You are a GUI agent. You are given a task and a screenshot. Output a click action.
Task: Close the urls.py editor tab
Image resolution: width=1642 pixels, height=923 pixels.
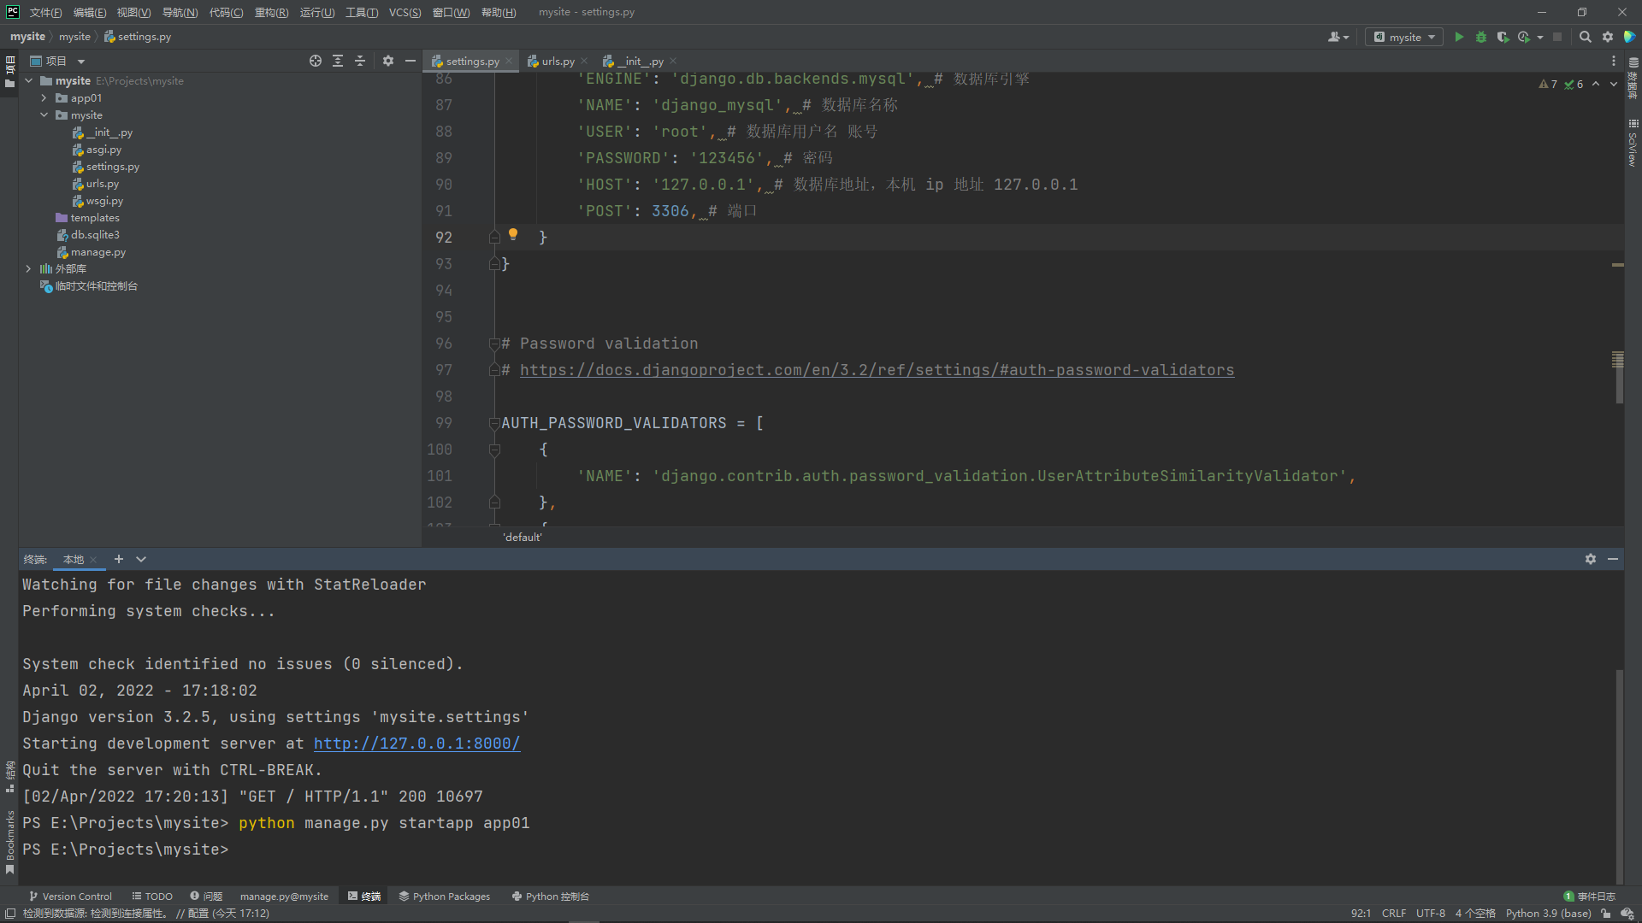point(584,61)
